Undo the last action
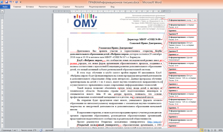Screen dimensions: 223x132 click(x=10, y=2)
